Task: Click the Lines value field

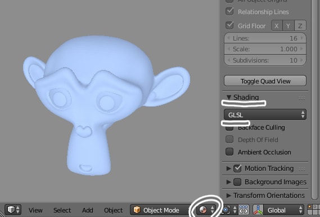Action: coord(265,38)
